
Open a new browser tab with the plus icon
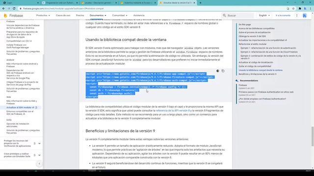pyautogui.click(x=200, y=3)
